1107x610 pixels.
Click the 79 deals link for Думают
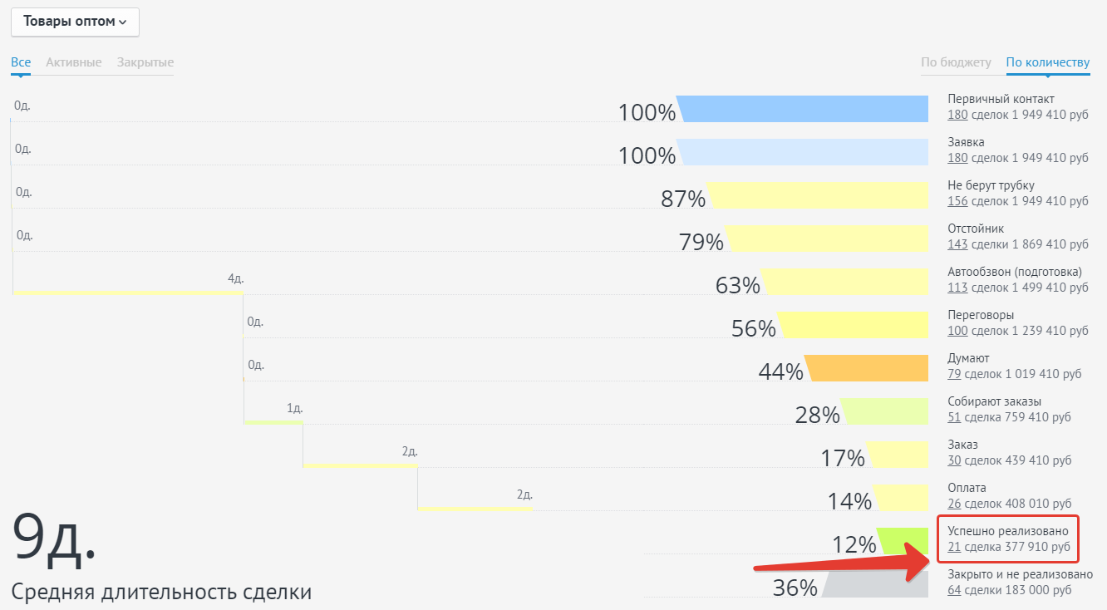point(954,374)
